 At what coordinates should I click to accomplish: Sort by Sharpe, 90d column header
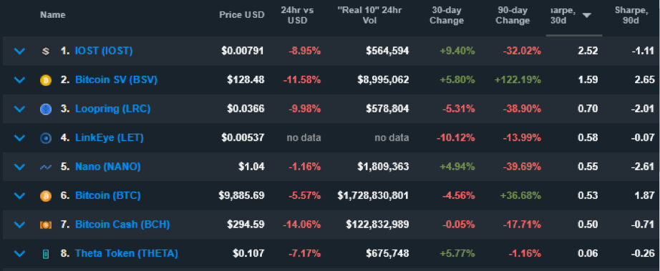pyautogui.click(x=631, y=16)
